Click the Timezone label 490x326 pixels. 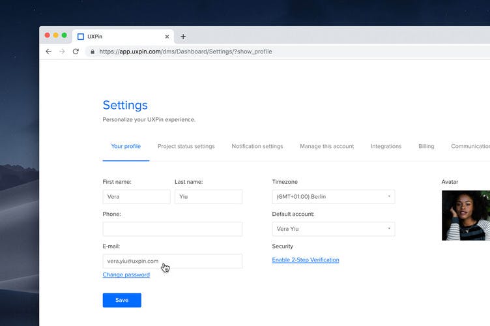(x=285, y=182)
